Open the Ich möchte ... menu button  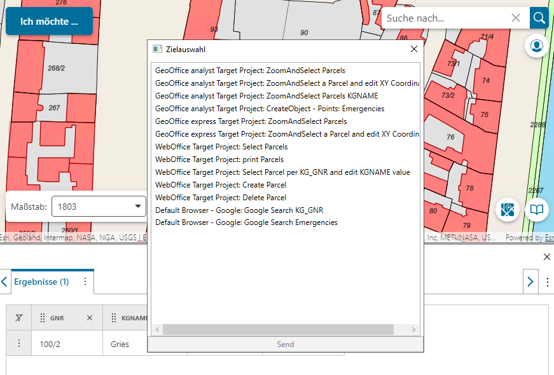(x=49, y=22)
